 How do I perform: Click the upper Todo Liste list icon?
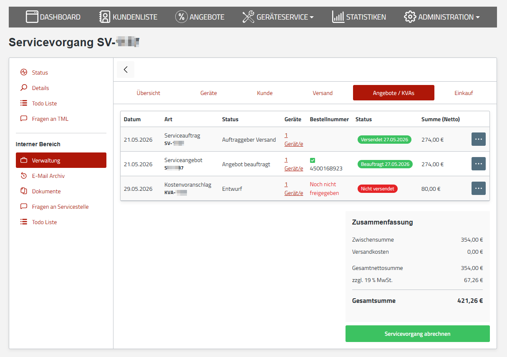coord(24,103)
